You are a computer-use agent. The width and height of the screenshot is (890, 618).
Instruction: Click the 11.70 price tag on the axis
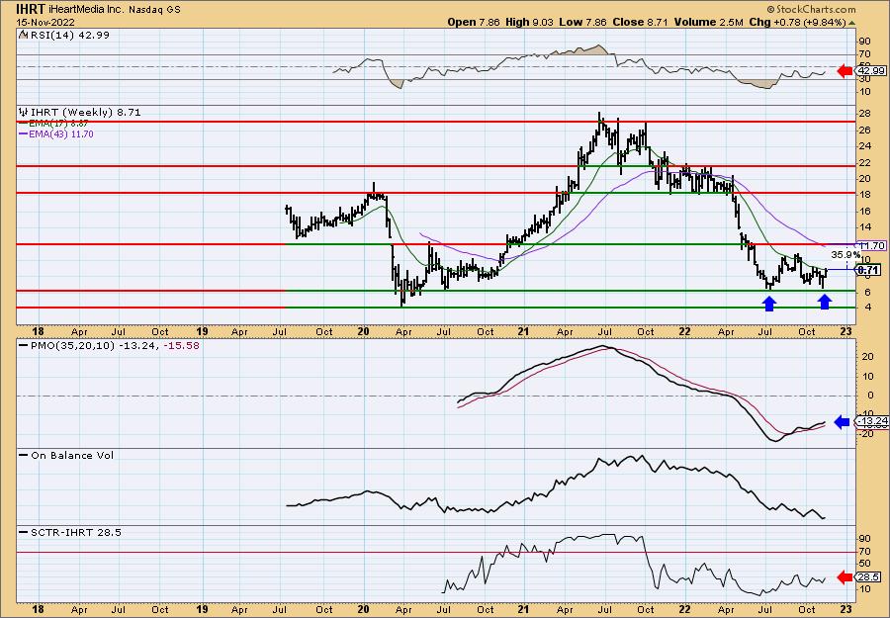point(872,246)
